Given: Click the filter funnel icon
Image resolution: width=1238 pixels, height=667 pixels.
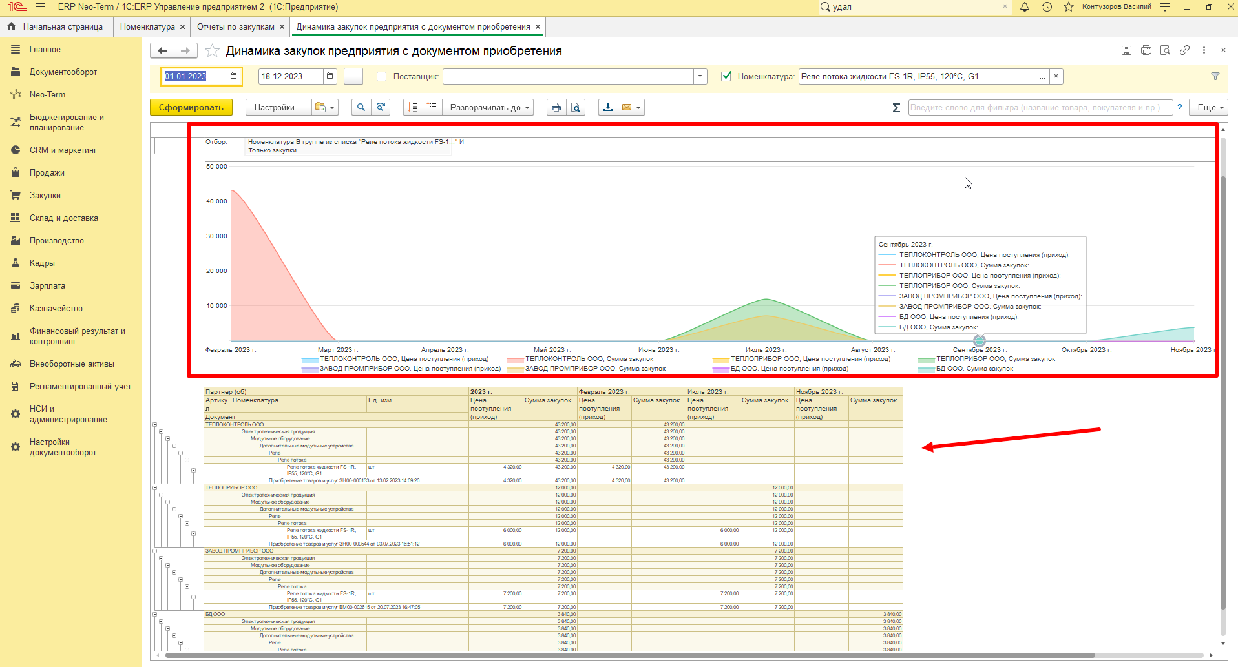Looking at the screenshot, I should click(x=1215, y=76).
